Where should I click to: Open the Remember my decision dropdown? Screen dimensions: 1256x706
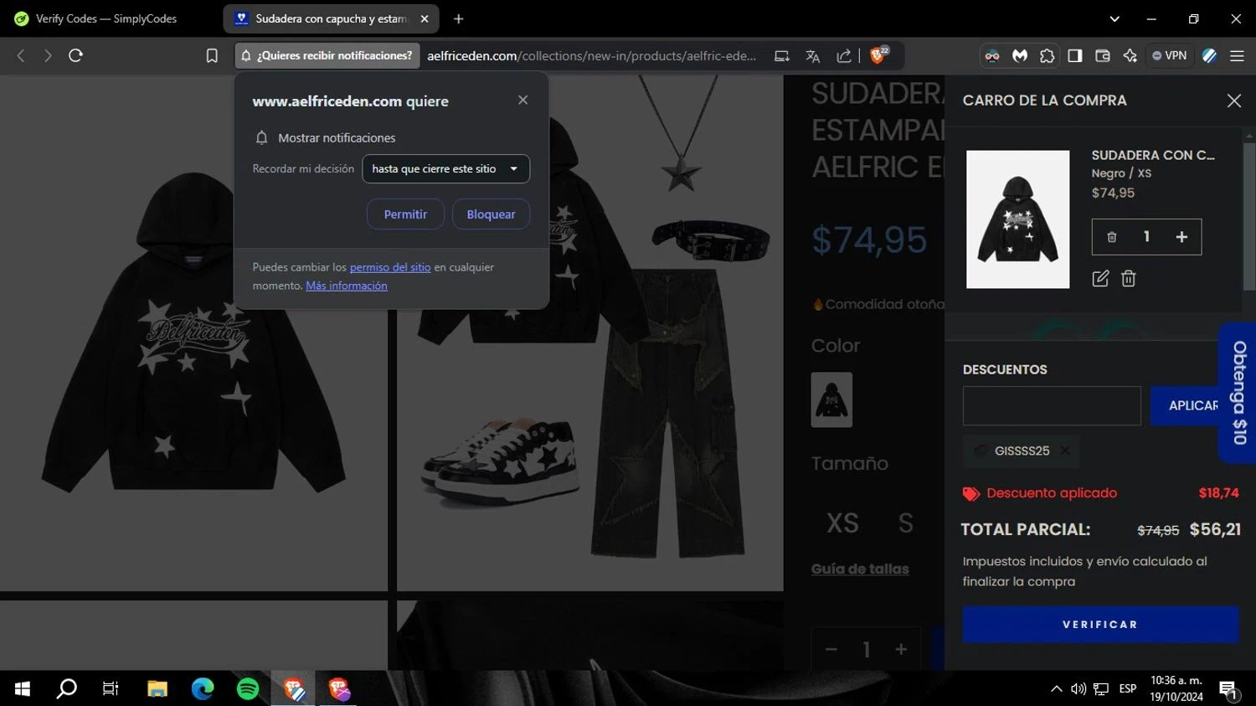(445, 169)
